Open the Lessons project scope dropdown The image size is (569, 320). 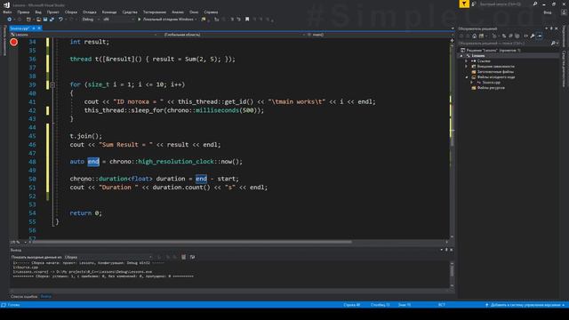(156, 35)
